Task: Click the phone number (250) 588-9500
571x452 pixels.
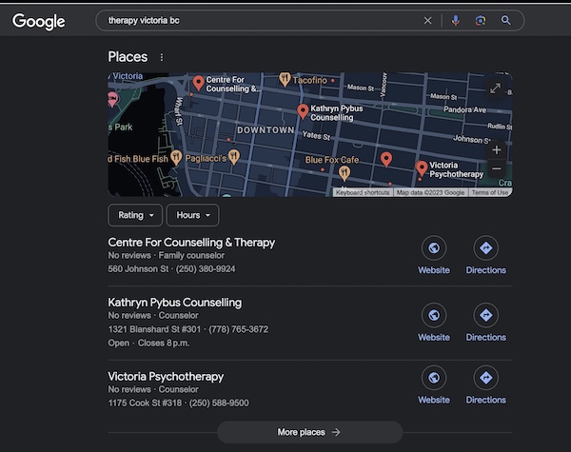Action: (x=219, y=403)
